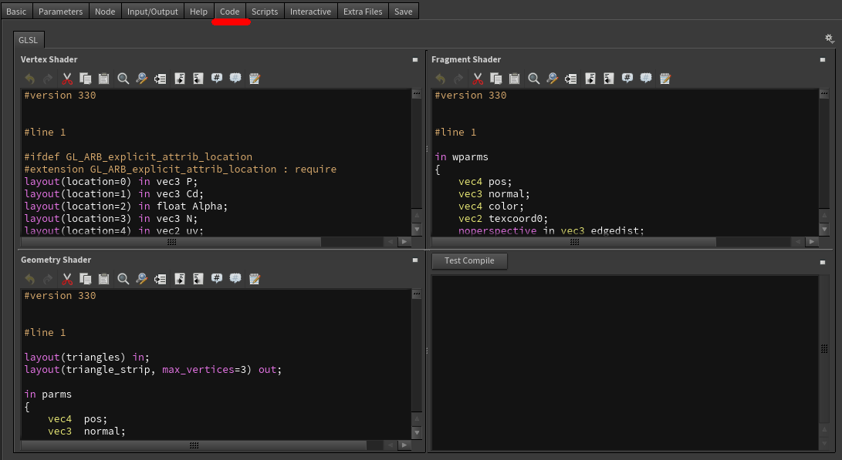Indent selected lines in Geometry Shader

coord(180,279)
